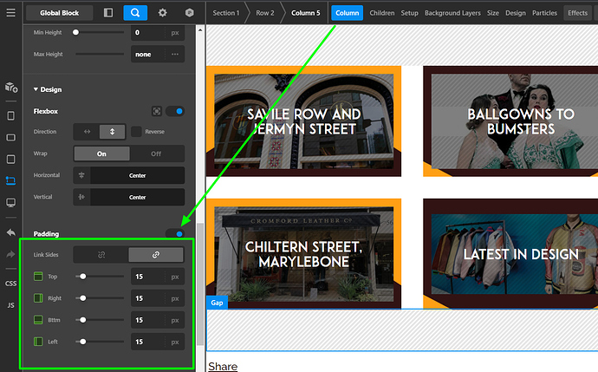Switch to desktop monitor view icon
598x372 pixels.
click(x=10, y=202)
